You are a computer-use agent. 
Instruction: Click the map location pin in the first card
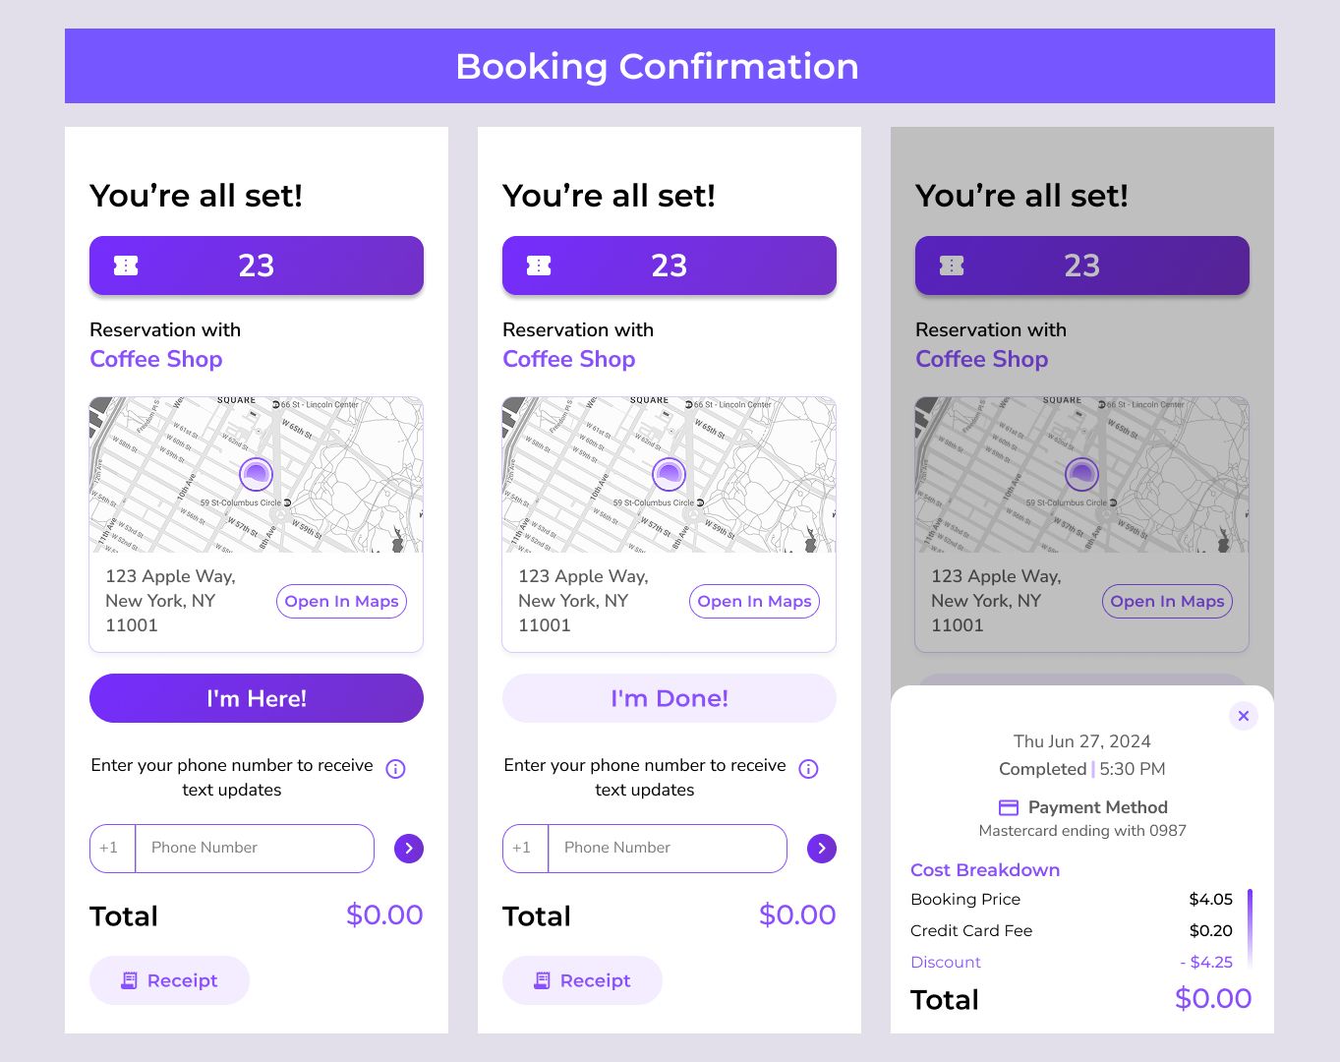click(257, 474)
